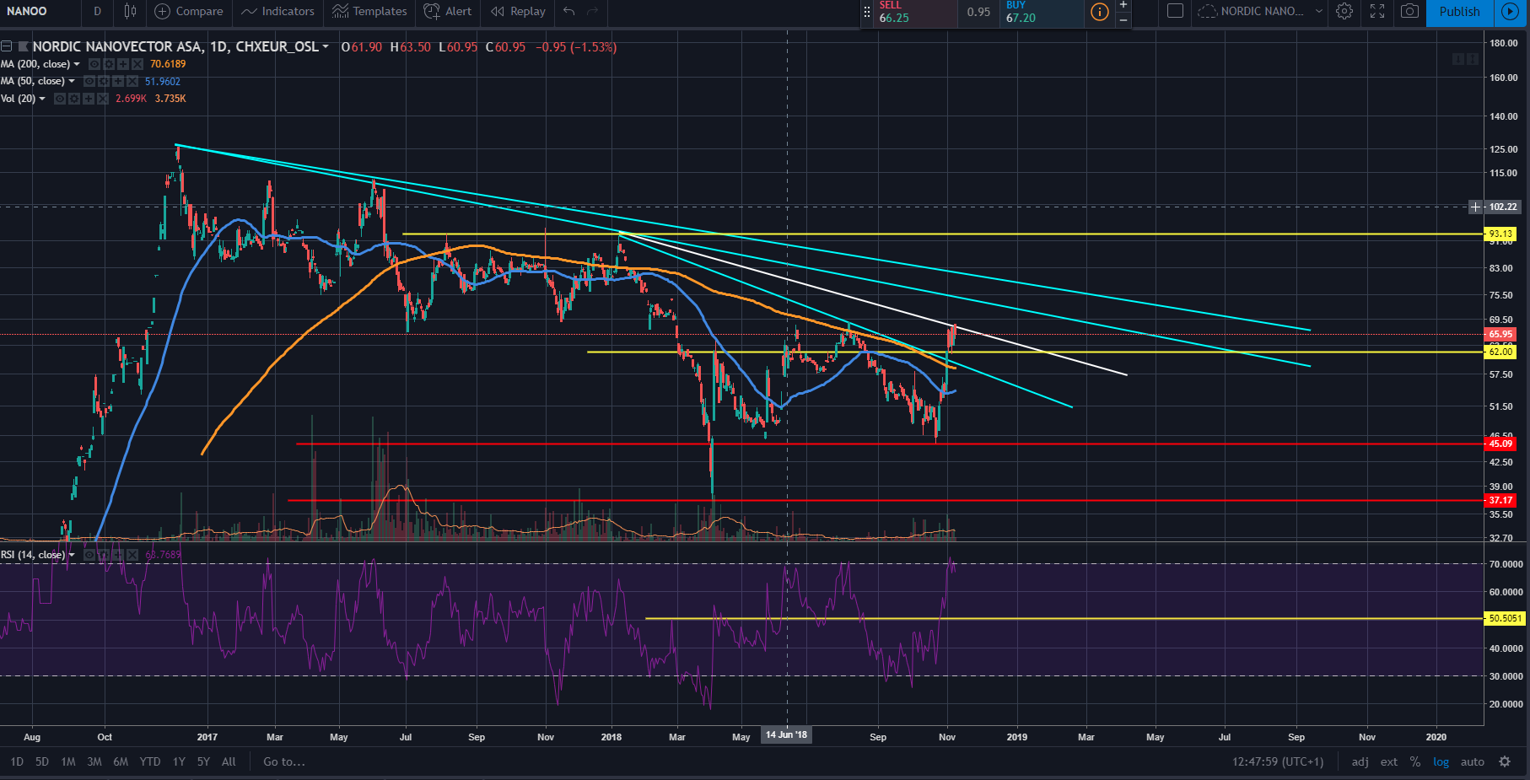The height and width of the screenshot is (780, 1530).
Task: Open the NORDIC NANO... saved layout dropdown
Action: click(1260, 11)
